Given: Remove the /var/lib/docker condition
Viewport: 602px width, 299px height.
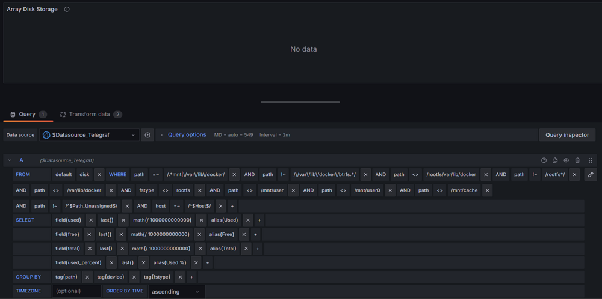Looking at the screenshot, I should coord(111,190).
